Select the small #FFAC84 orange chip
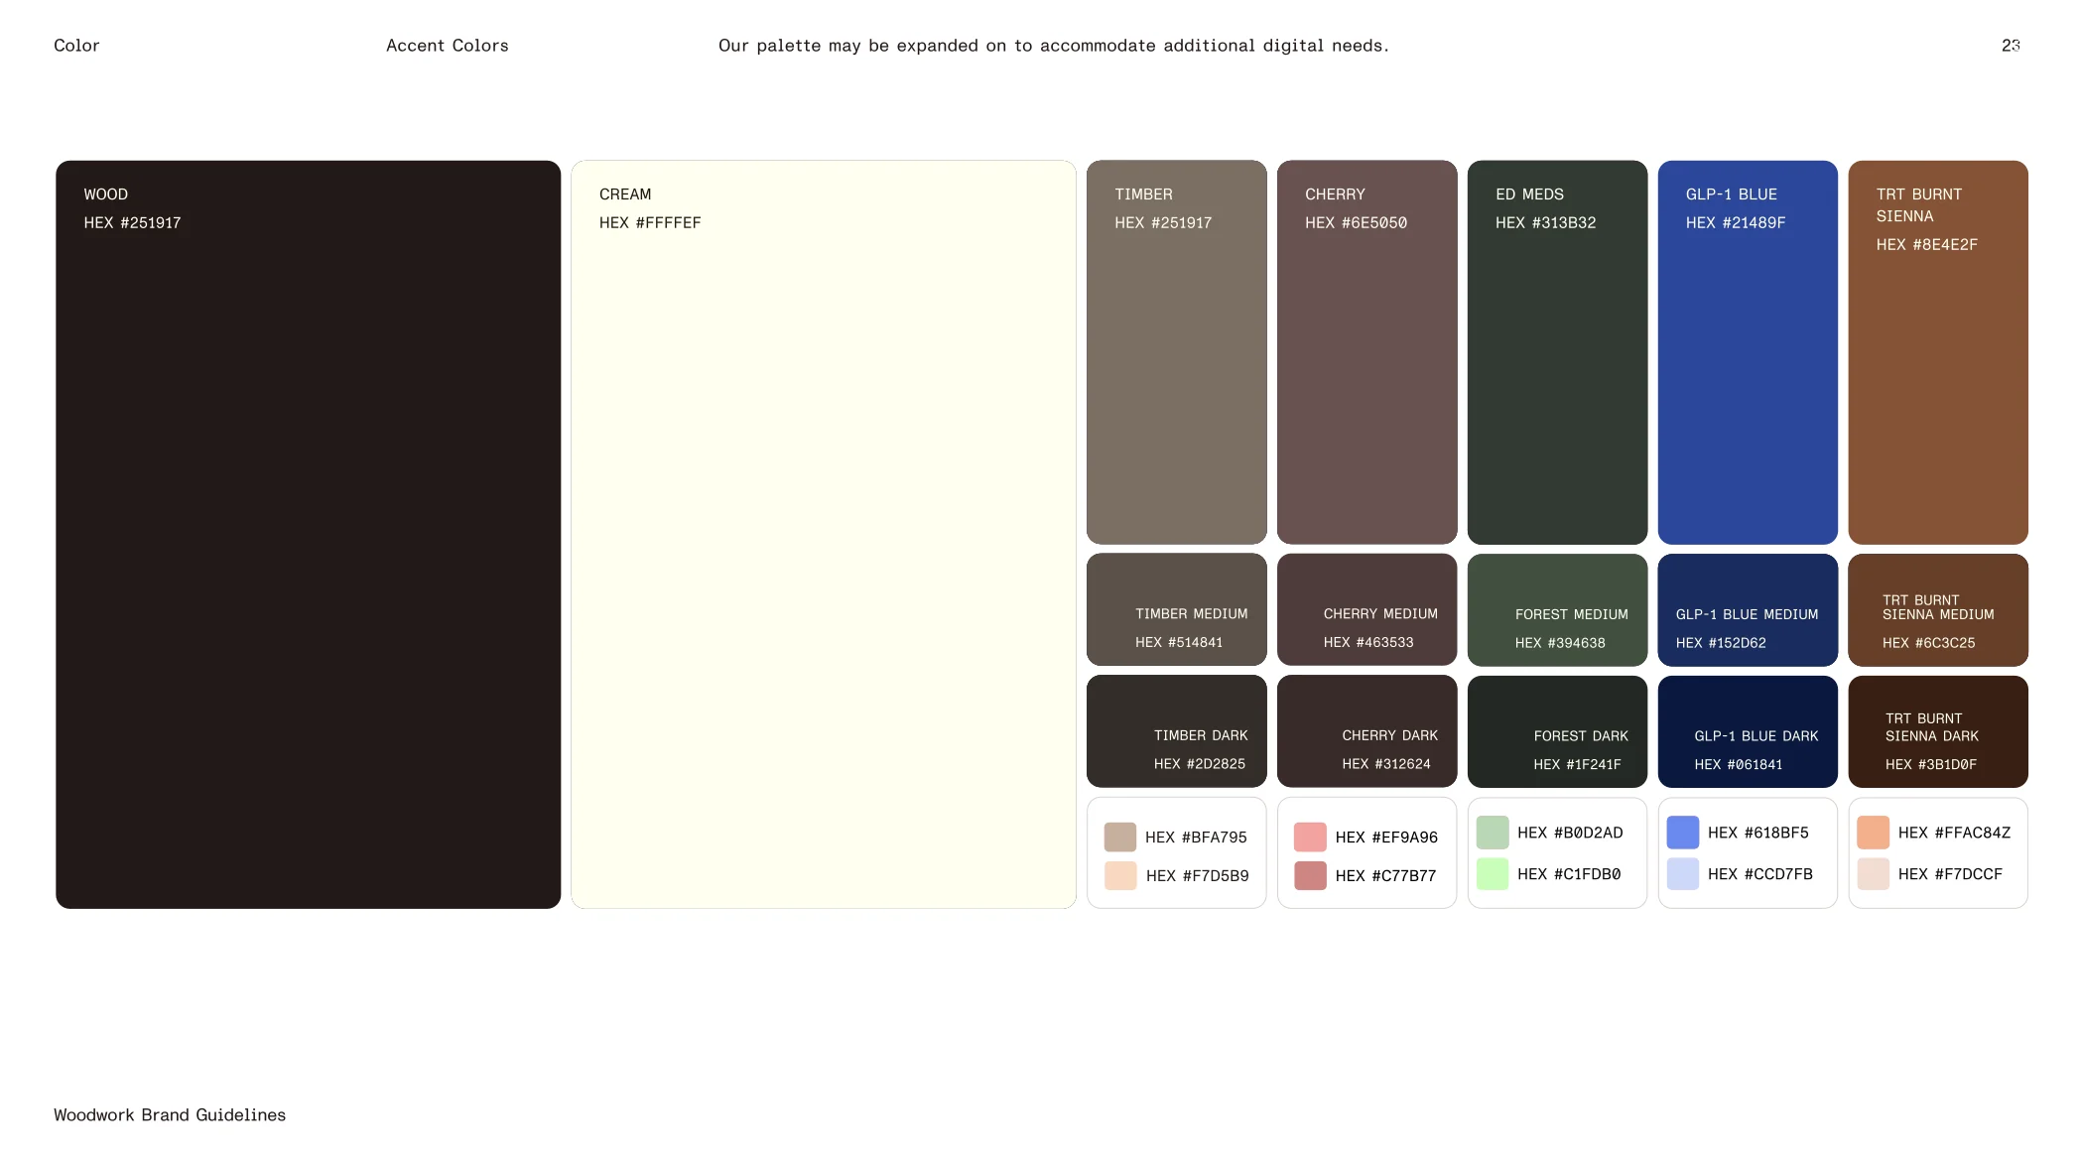 (x=1873, y=833)
